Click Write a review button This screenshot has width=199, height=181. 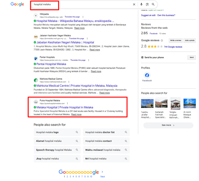point(176,40)
